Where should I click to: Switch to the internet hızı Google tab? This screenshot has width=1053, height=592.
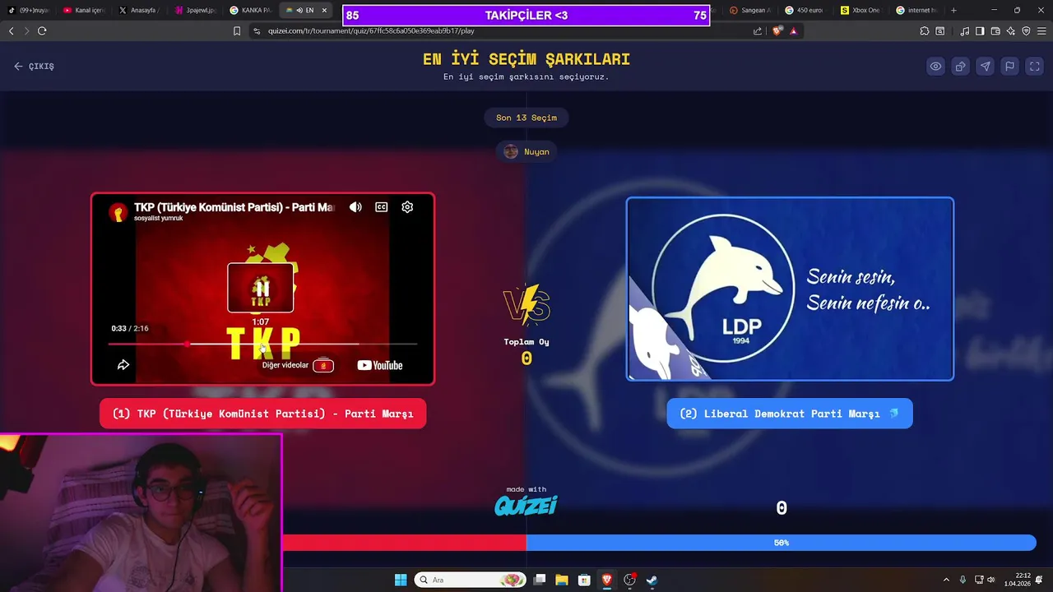916,10
